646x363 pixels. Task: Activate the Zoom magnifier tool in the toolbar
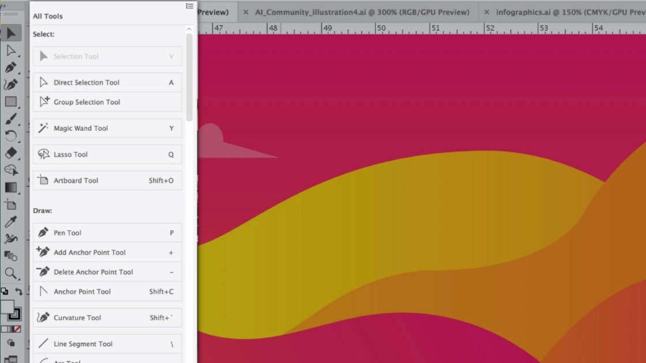tap(11, 273)
